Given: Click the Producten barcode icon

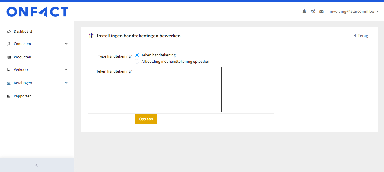Looking at the screenshot, I should 9,57.
